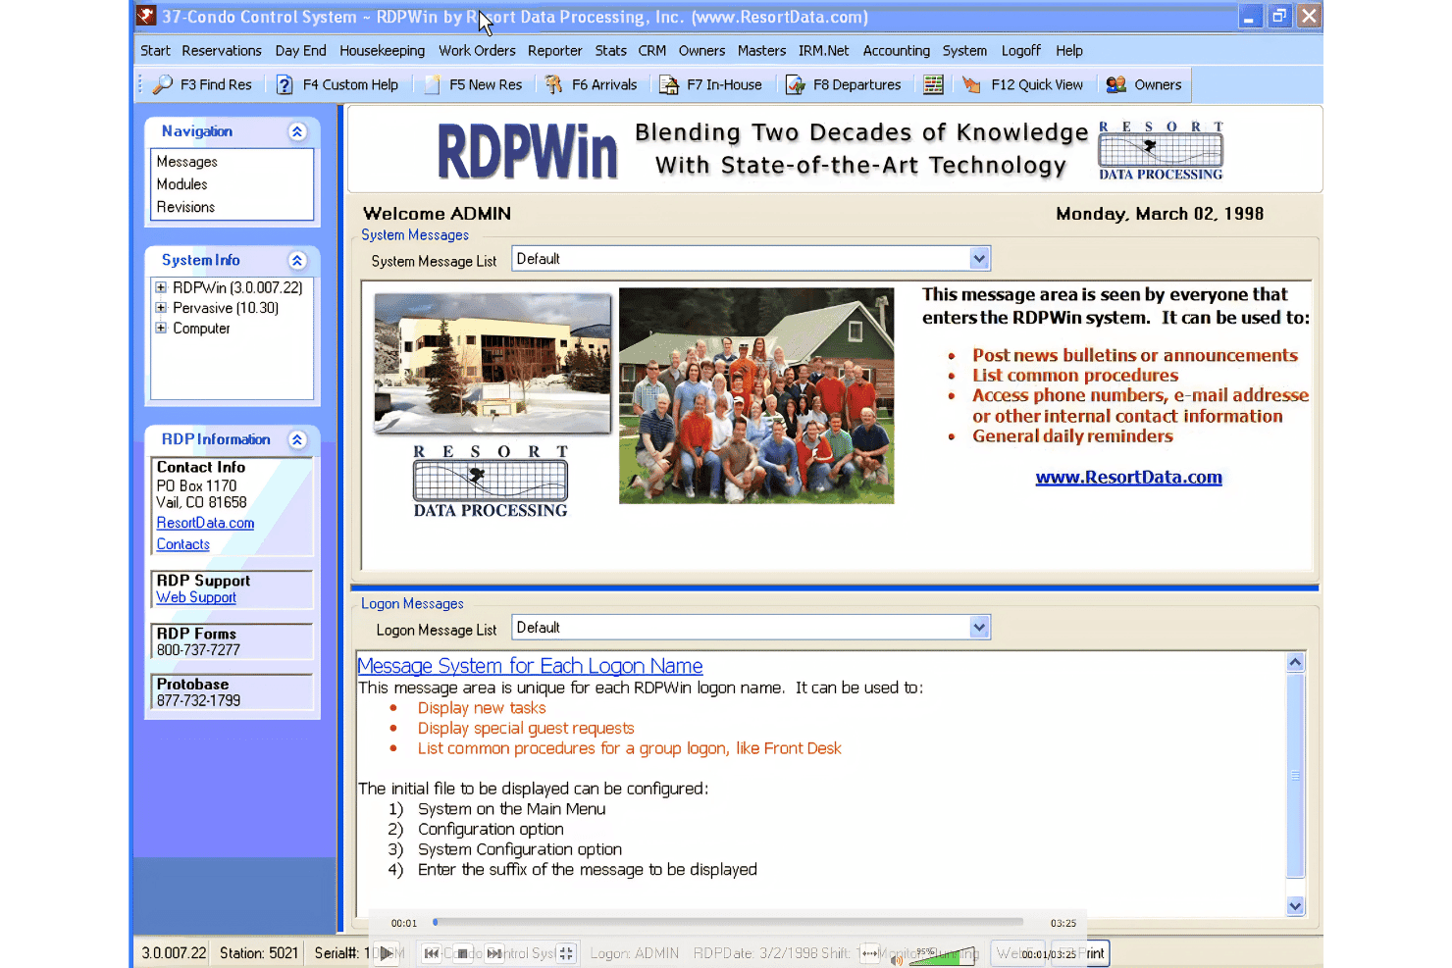Screen dimensions: 1452x968
Task: Select Messages in the Navigation list
Action: [187, 162]
